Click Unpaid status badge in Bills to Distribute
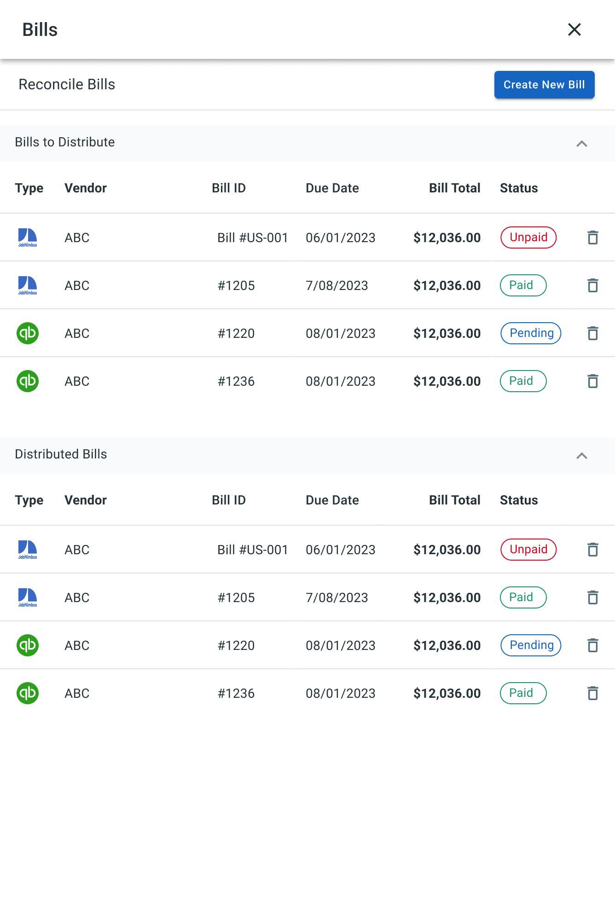615x904 pixels. pos(528,238)
